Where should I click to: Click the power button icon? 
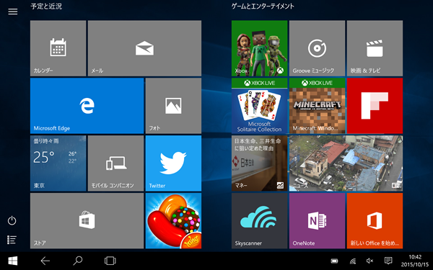click(x=12, y=220)
